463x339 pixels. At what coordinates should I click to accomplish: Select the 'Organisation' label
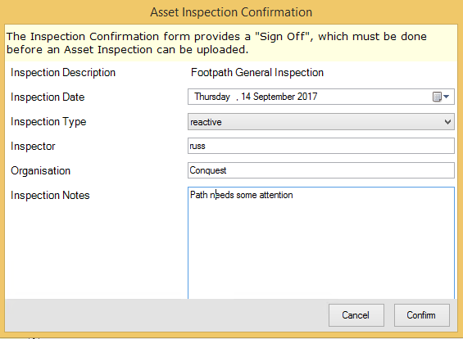[x=40, y=171]
